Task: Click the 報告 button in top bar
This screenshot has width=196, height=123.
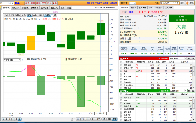Action: point(33,3)
